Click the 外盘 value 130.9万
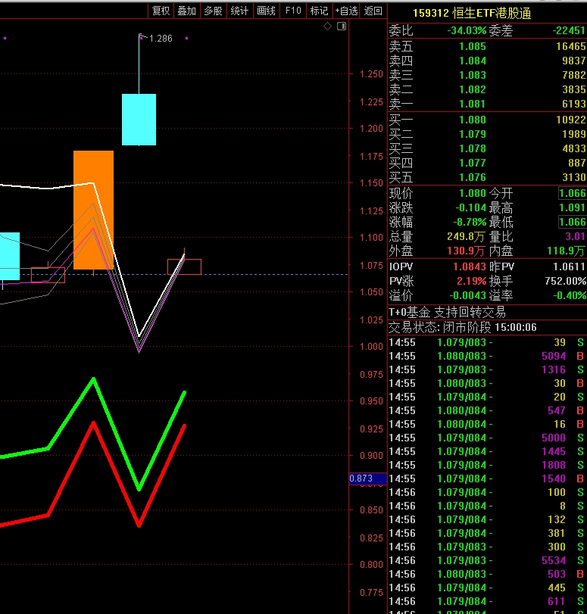The width and height of the screenshot is (587, 614). click(x=466, y=251)
